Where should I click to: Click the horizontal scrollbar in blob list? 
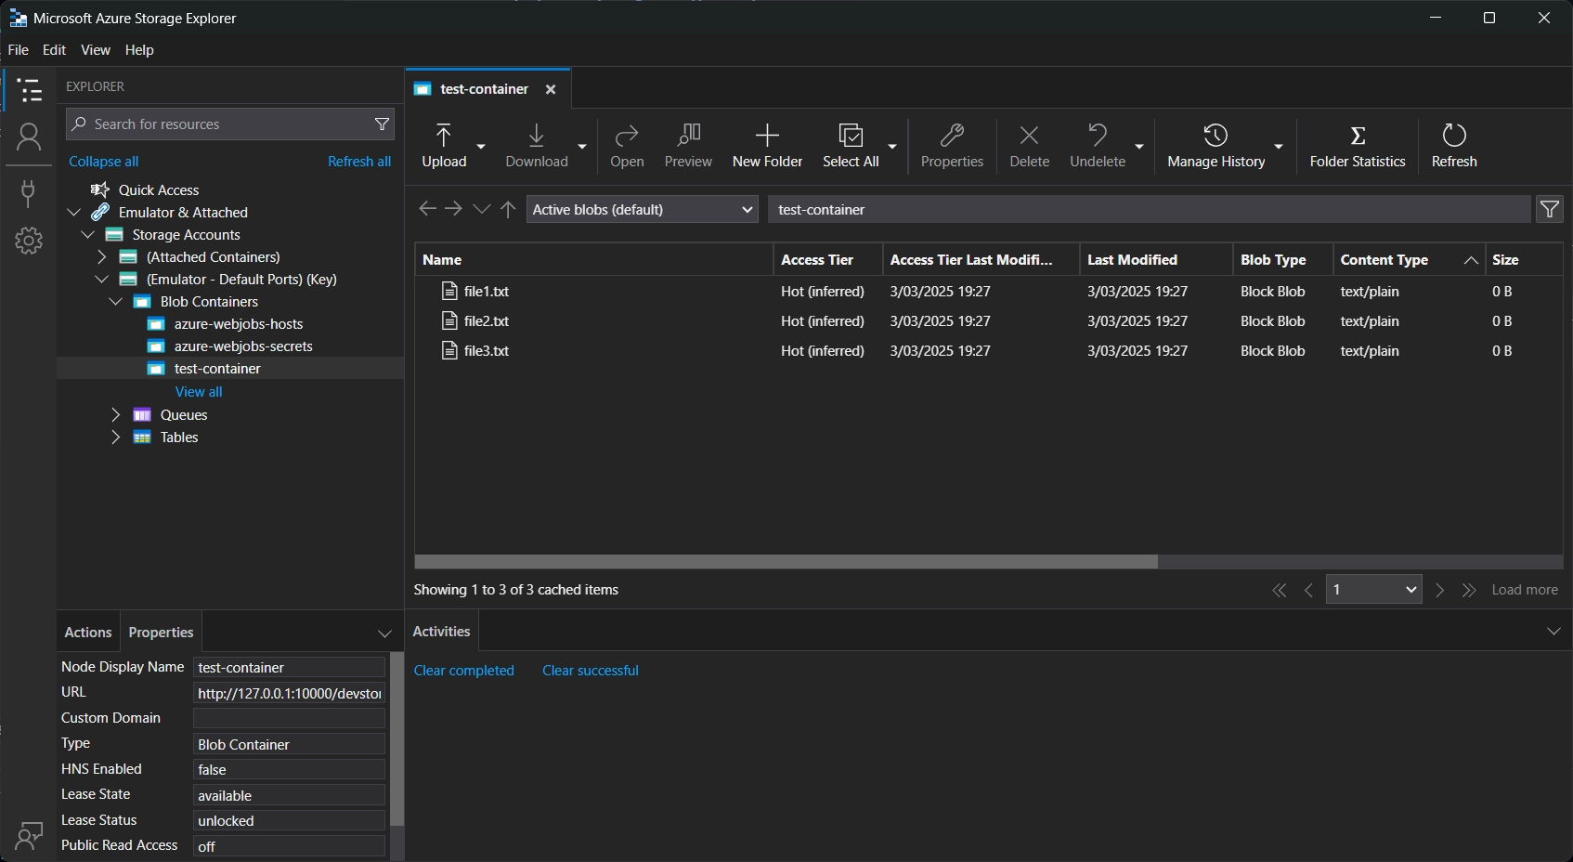click(786, 562)
